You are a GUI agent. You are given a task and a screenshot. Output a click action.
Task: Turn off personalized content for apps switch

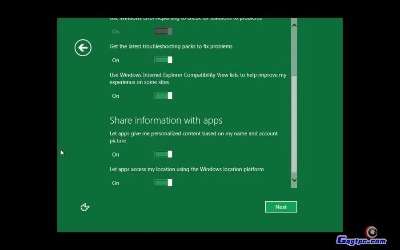coord(163,154)
